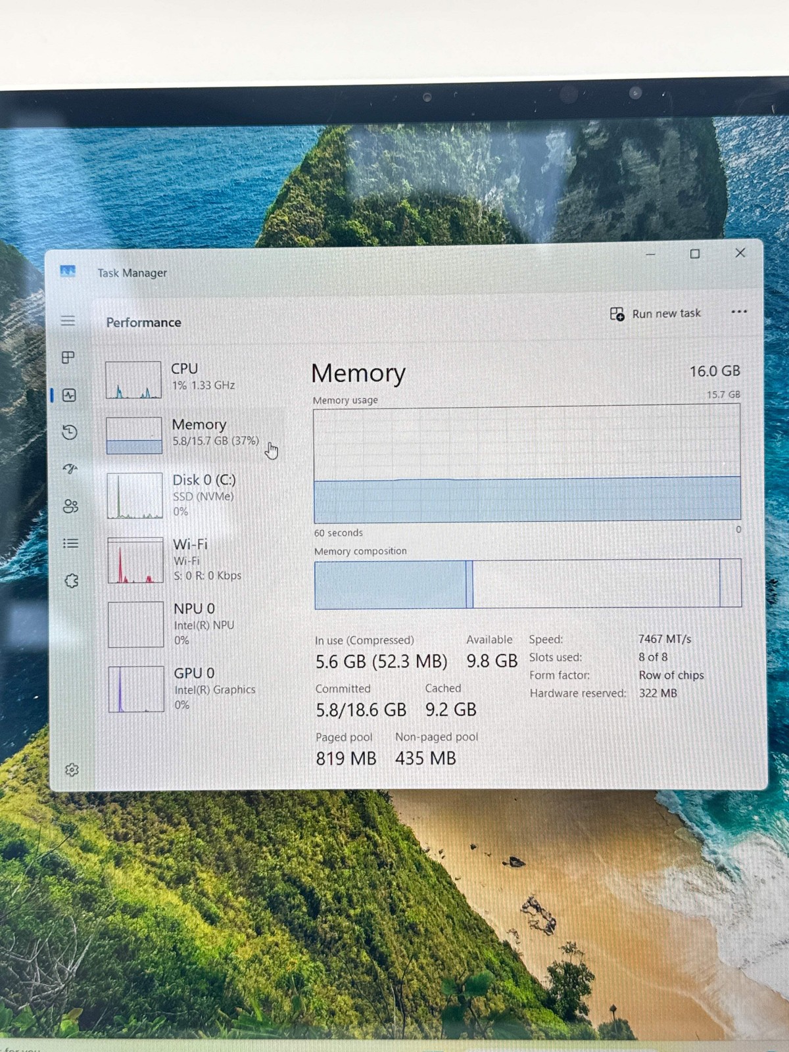Click the Available value 9.8 GB

pos(492,661)
